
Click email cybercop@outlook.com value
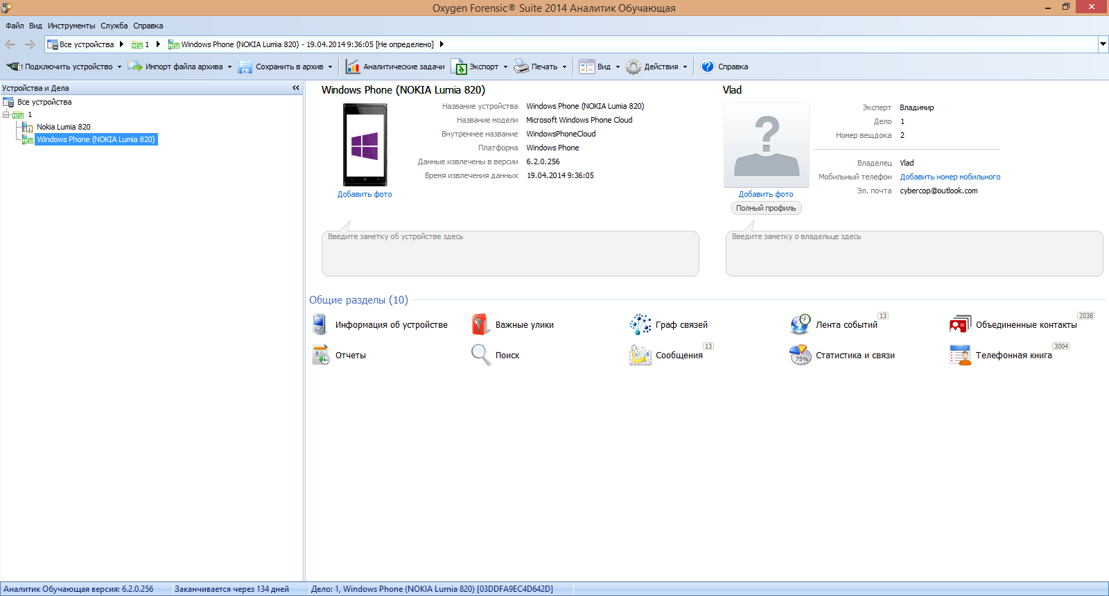point(938,191)
